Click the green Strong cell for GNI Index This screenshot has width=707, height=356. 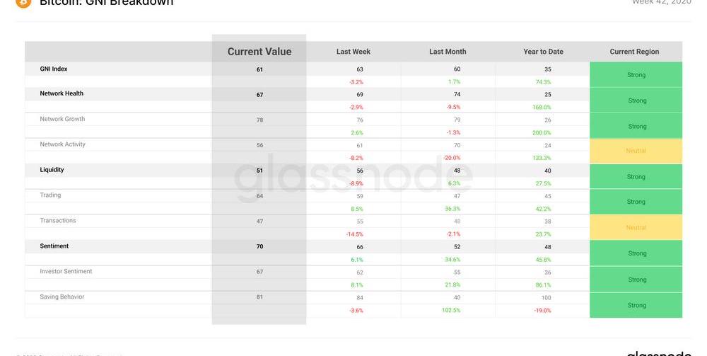636,74
